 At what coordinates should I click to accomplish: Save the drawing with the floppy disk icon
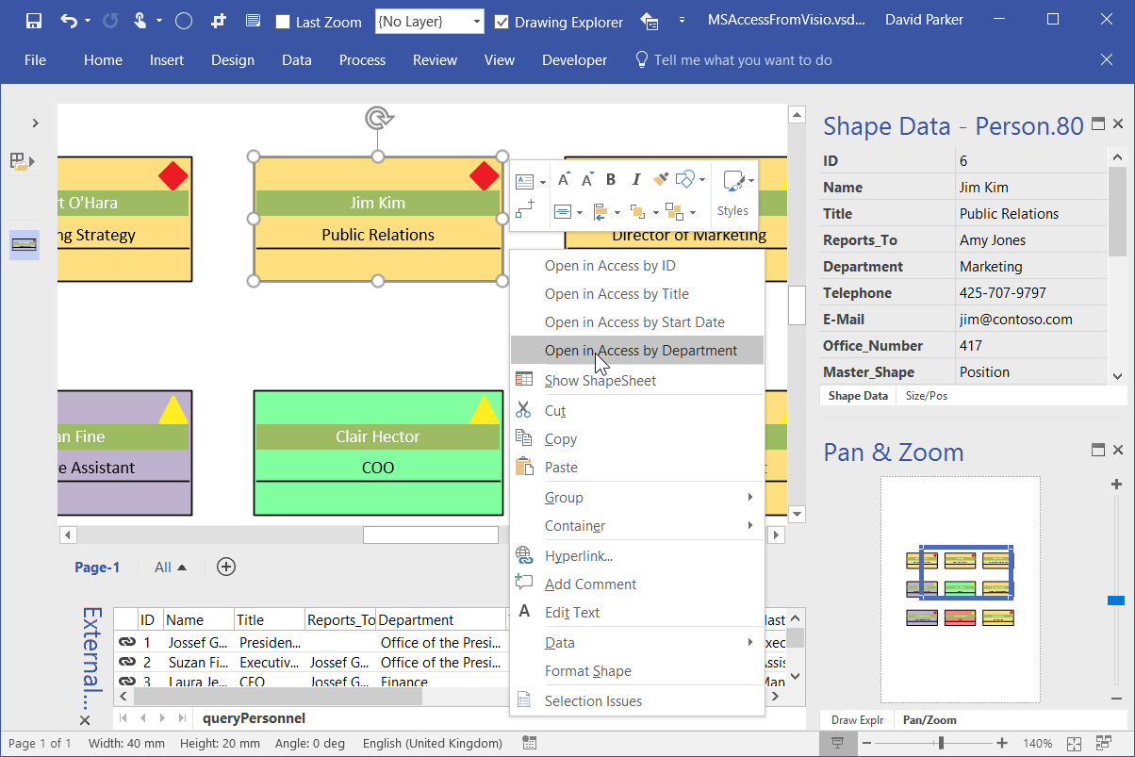(34, 21)
